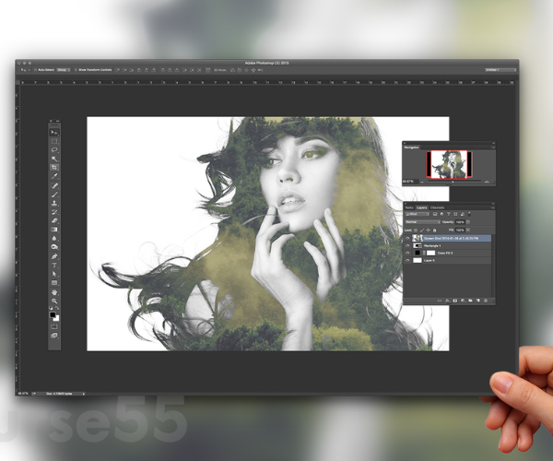Image resolution: width=553 pixels, height=461 pixels.
Task: Hide the Screen Shot layer eye
Action: pyautogui.click(x=407, y=239)
